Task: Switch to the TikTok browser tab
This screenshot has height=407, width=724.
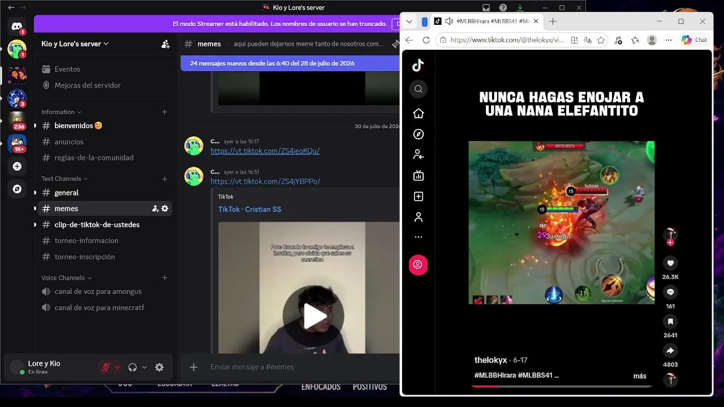Action: coord(486,21)
